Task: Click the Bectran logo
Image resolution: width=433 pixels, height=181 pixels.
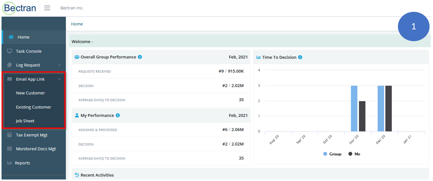Action: 19,8
